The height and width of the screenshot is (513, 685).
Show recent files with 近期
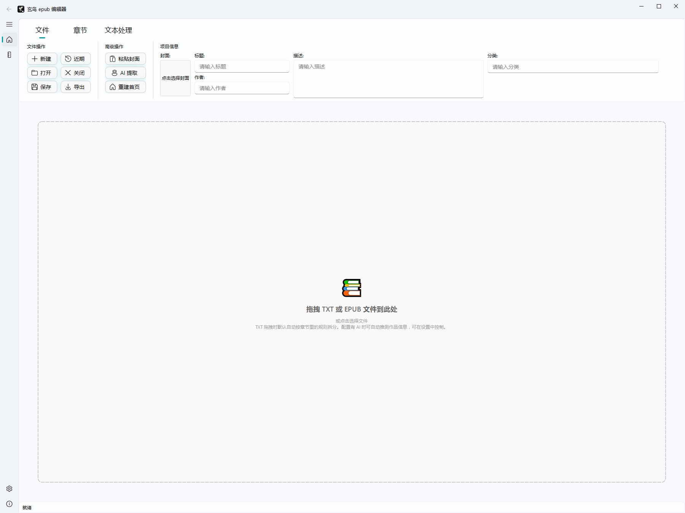75,59
